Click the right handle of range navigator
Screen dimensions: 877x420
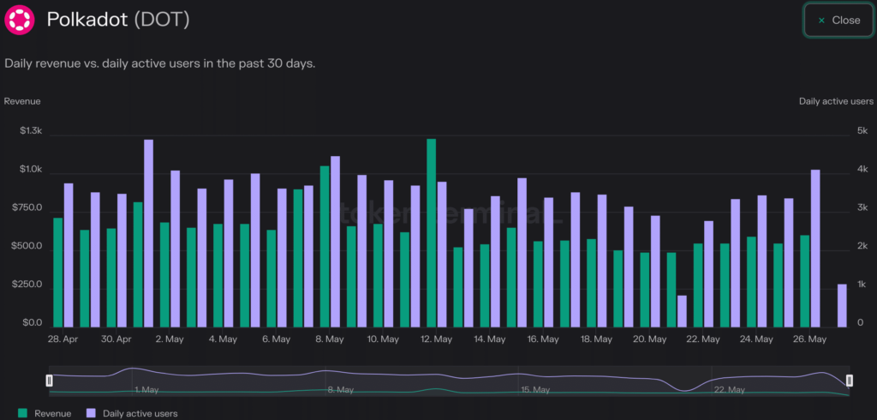[850, 380]
